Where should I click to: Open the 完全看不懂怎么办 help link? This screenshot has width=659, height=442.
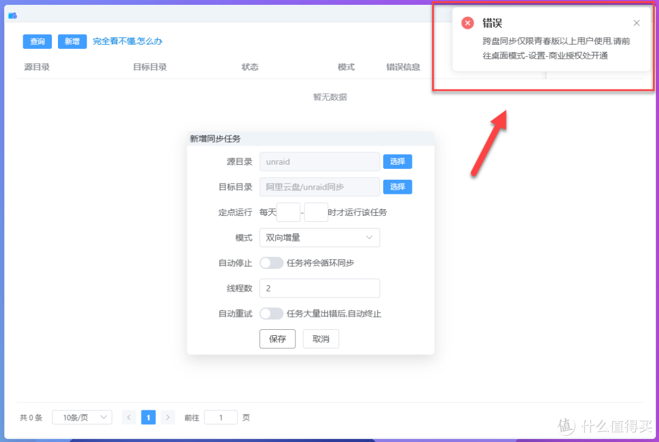128,41
